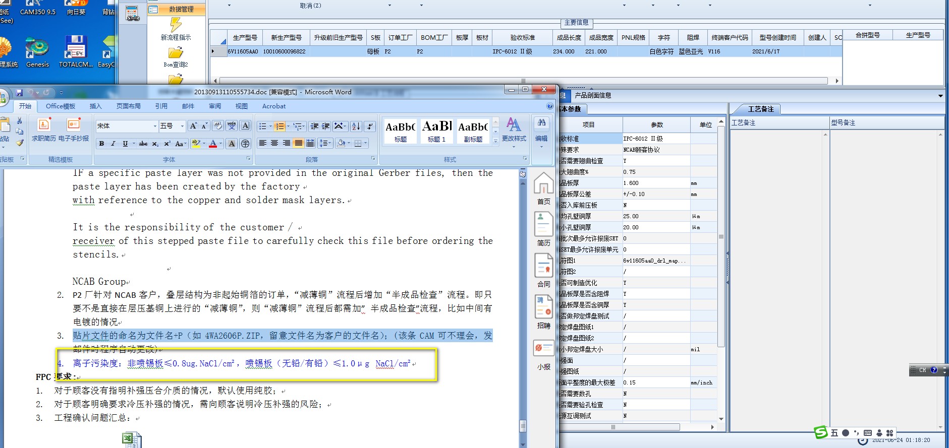Switch to the 插入 ribbon tab
Screen dimensions: 949x448
click(95, 106)
